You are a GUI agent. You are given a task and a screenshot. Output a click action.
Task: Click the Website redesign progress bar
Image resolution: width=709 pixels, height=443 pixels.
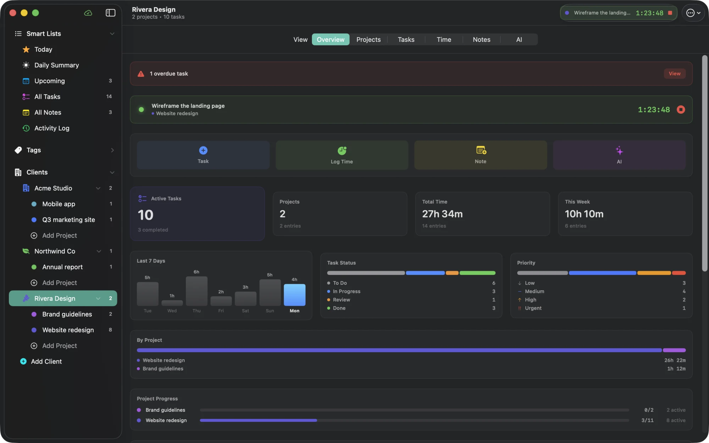point(414,420)
